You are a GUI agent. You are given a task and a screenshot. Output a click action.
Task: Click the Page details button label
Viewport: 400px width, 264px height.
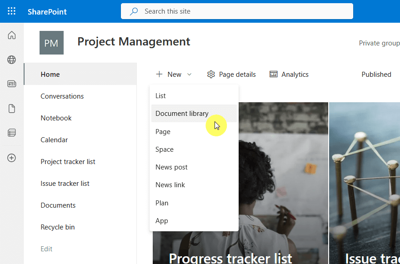(x=237, y=74)
